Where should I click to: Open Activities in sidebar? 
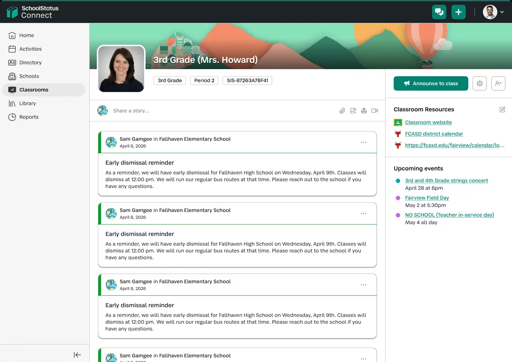(44, 49)
